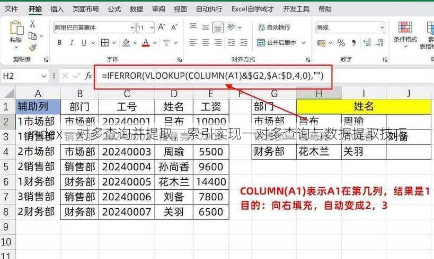Viewport: 434px width, 259px height.
Task: Click 自动换行 wrap text button
Action: (274, 27)
